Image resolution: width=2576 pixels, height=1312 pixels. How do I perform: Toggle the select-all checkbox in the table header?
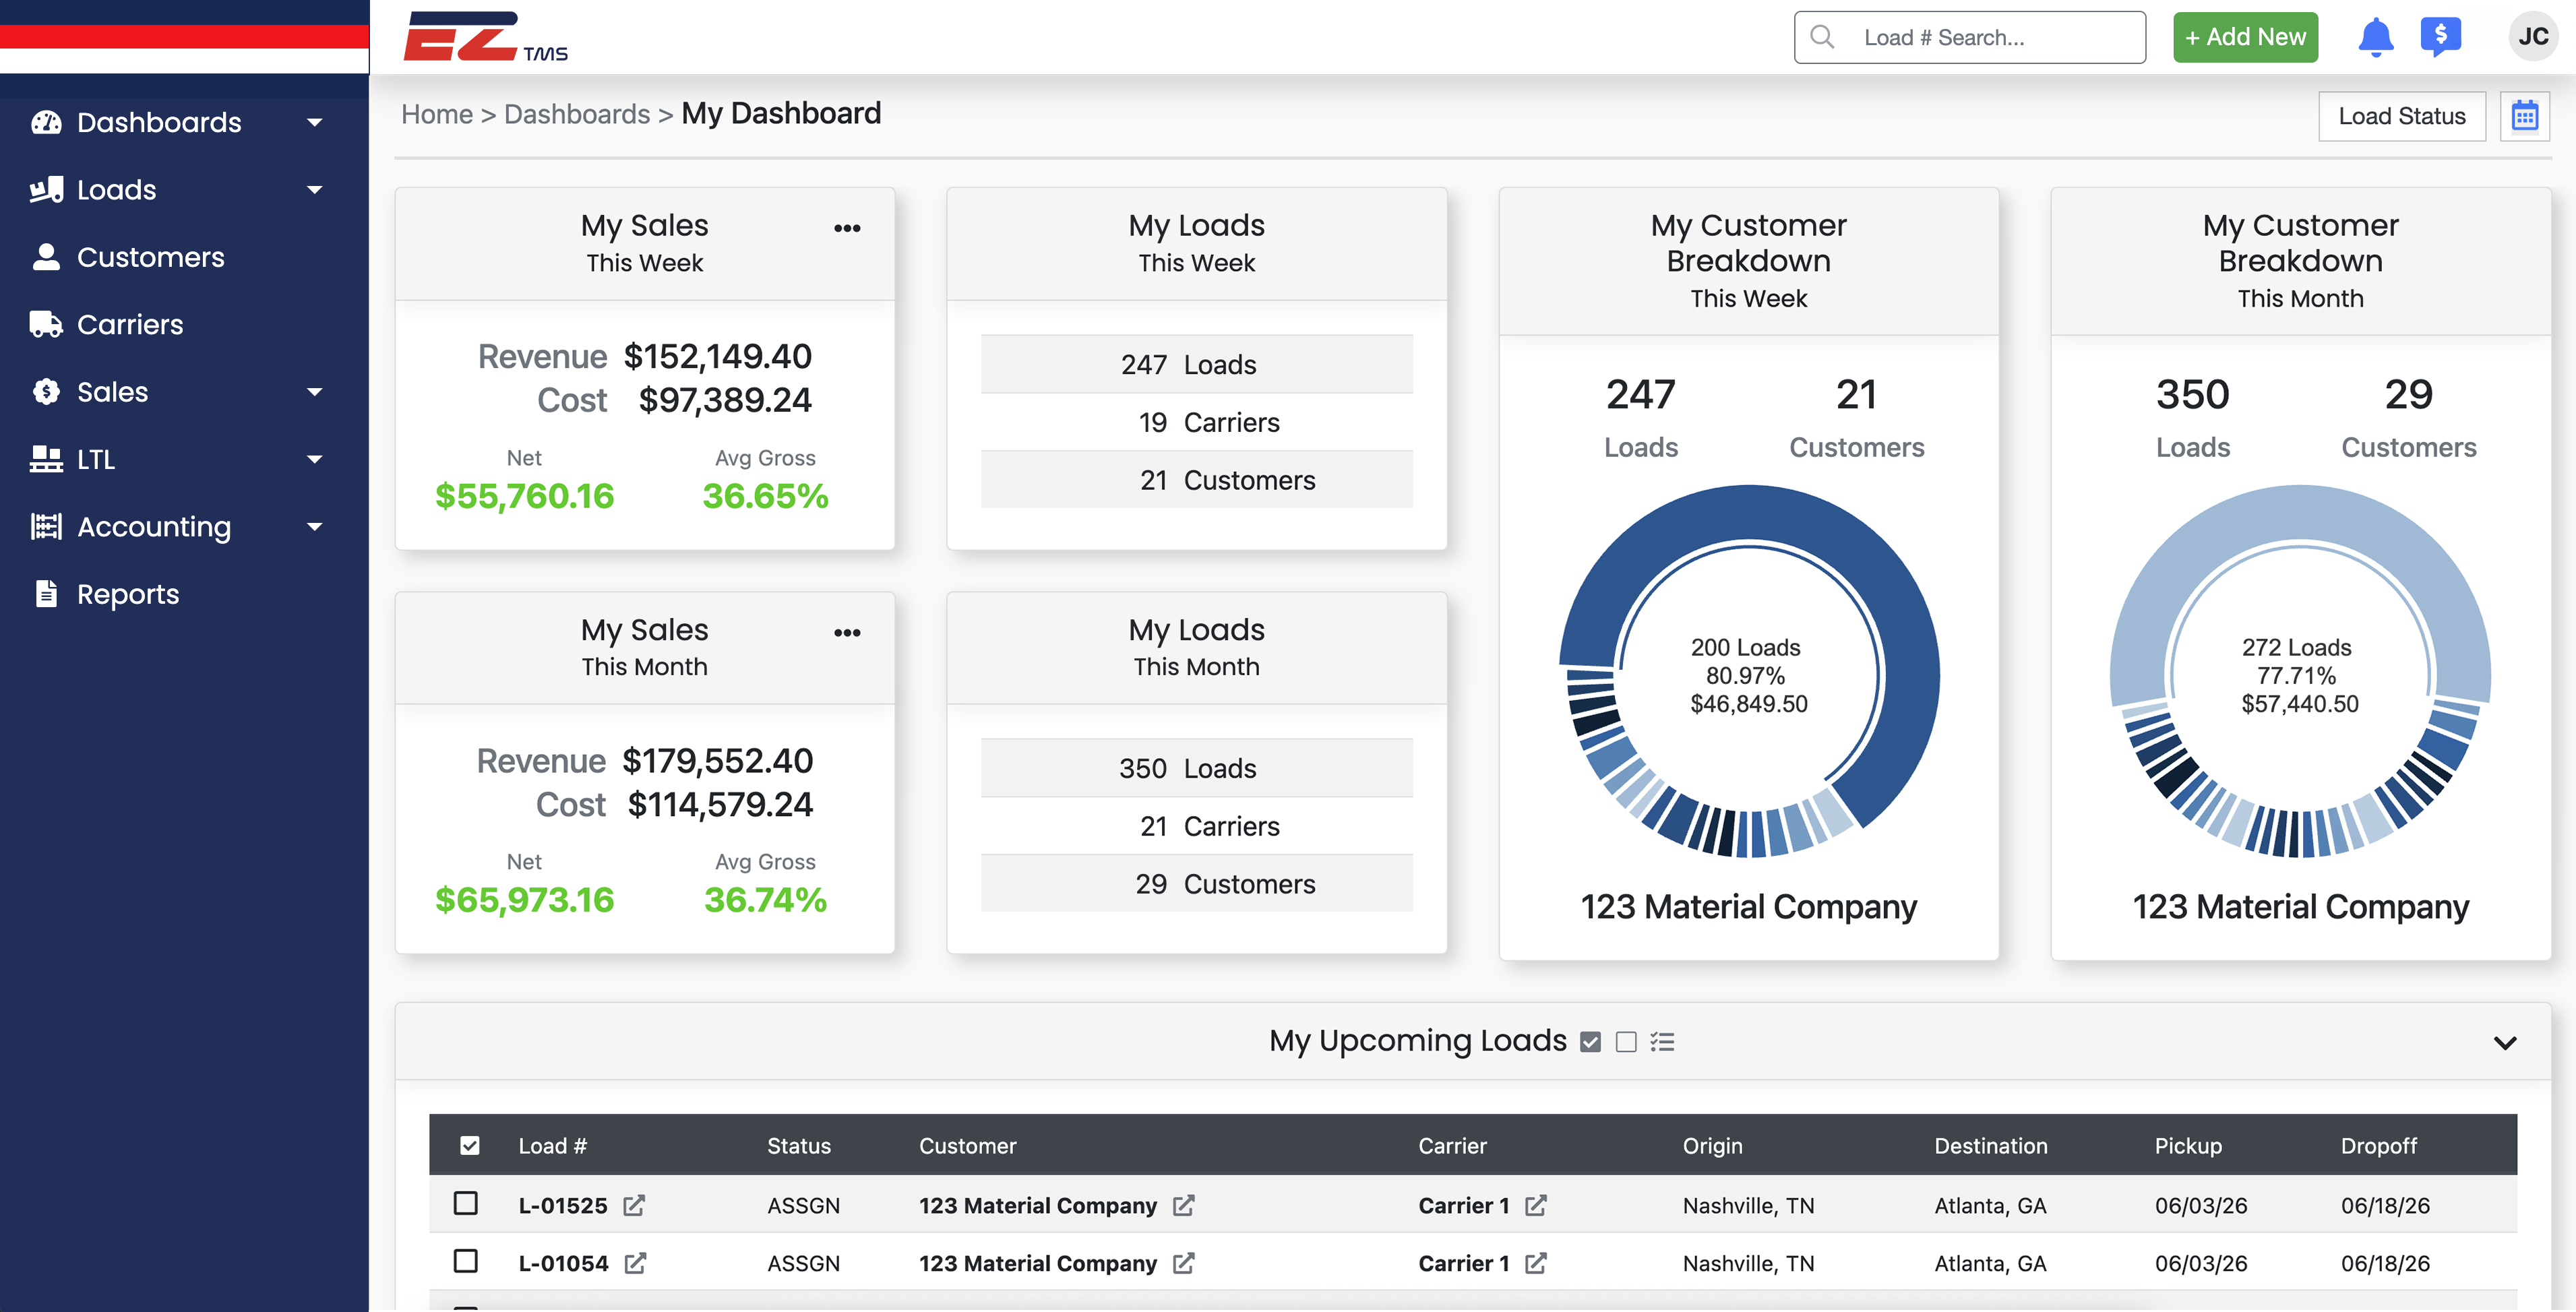click(469, 1145)
